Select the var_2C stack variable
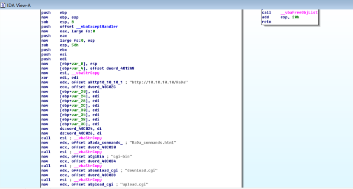The height and width of the screenshot is (189, 353). point(80,106)
